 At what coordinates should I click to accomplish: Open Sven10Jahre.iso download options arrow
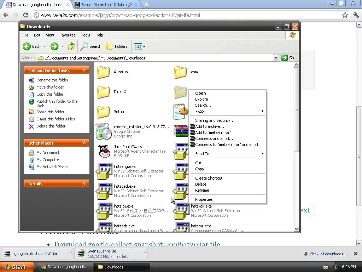pyautogui.click(x=145, y=254)
